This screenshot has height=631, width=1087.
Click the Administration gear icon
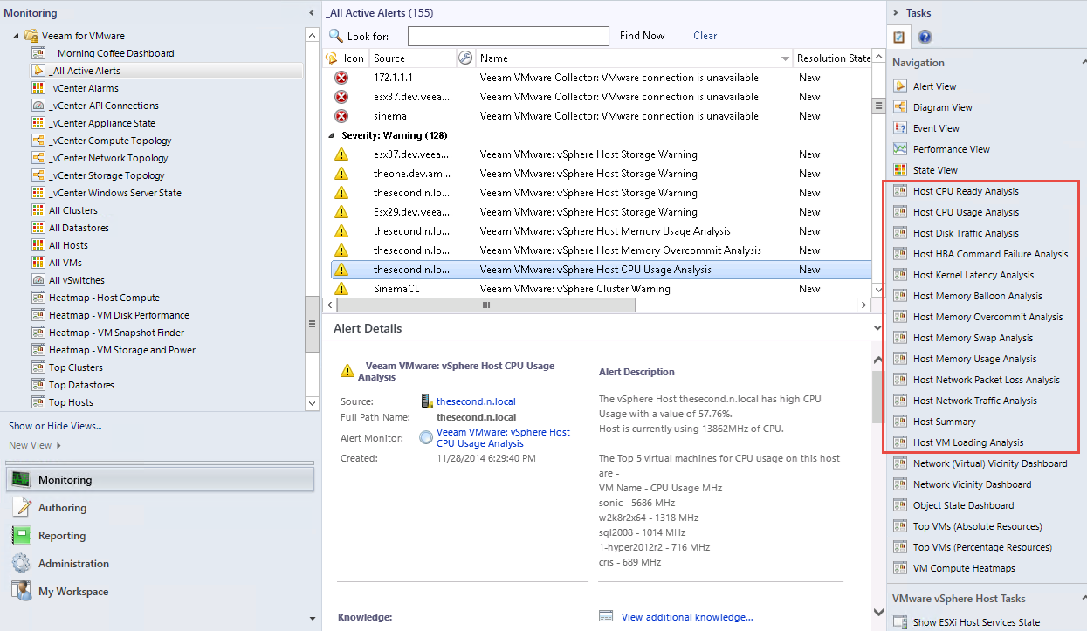[x=22, y=564]
